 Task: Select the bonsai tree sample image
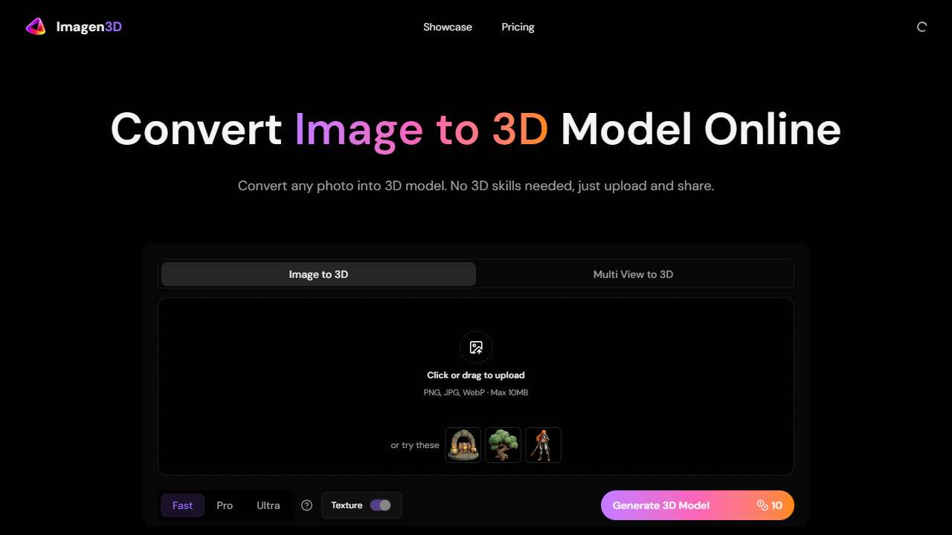tap(503, 444)
